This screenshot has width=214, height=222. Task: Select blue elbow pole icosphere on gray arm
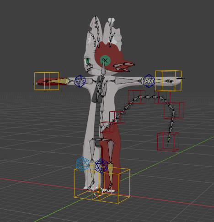pos(149,81)
